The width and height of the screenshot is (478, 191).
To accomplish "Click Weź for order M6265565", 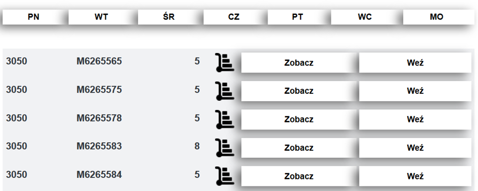I will (x=415, y=62).
